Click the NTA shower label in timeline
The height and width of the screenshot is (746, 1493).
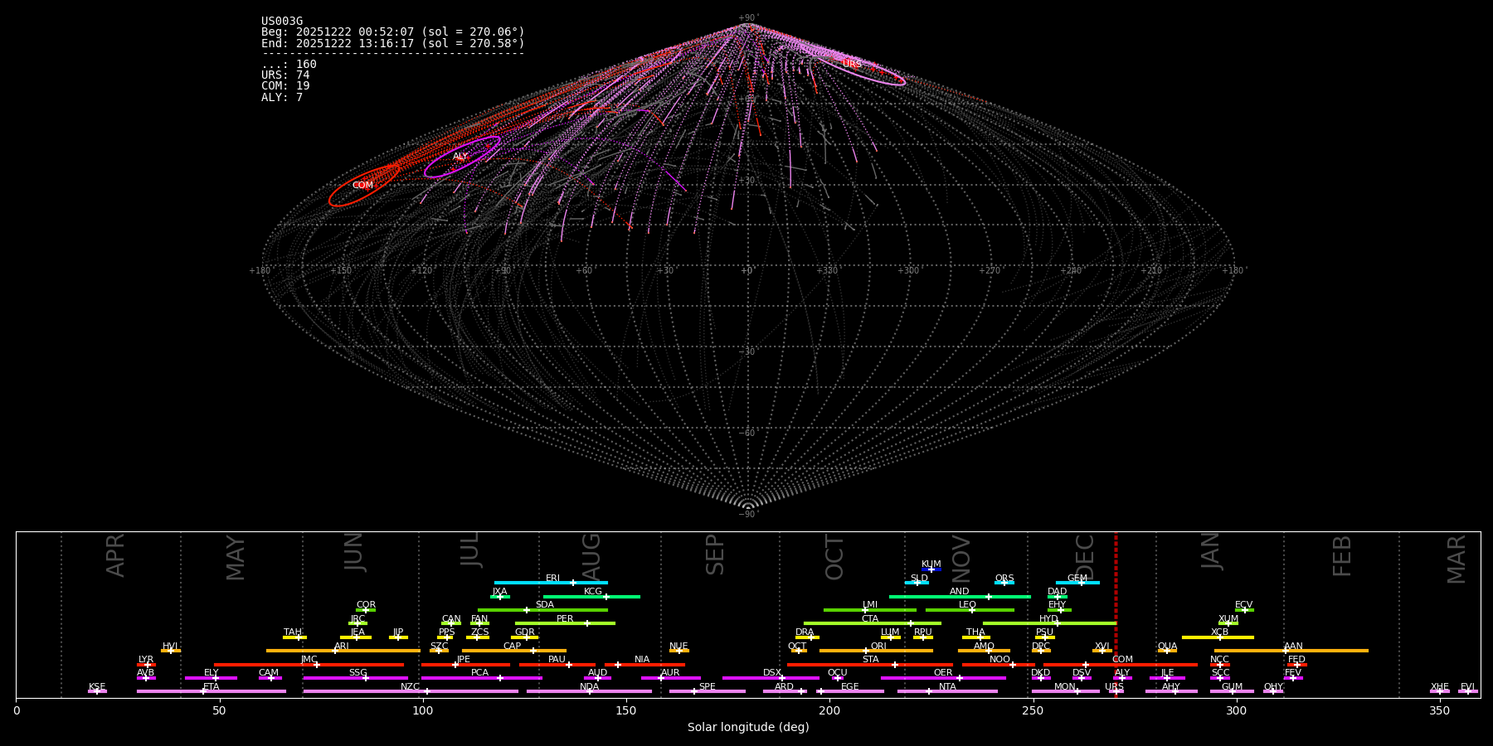(947, 687)
